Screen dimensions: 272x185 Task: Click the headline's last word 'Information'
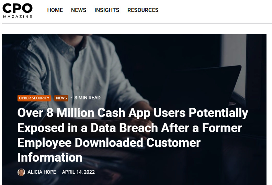pos(50,157)
